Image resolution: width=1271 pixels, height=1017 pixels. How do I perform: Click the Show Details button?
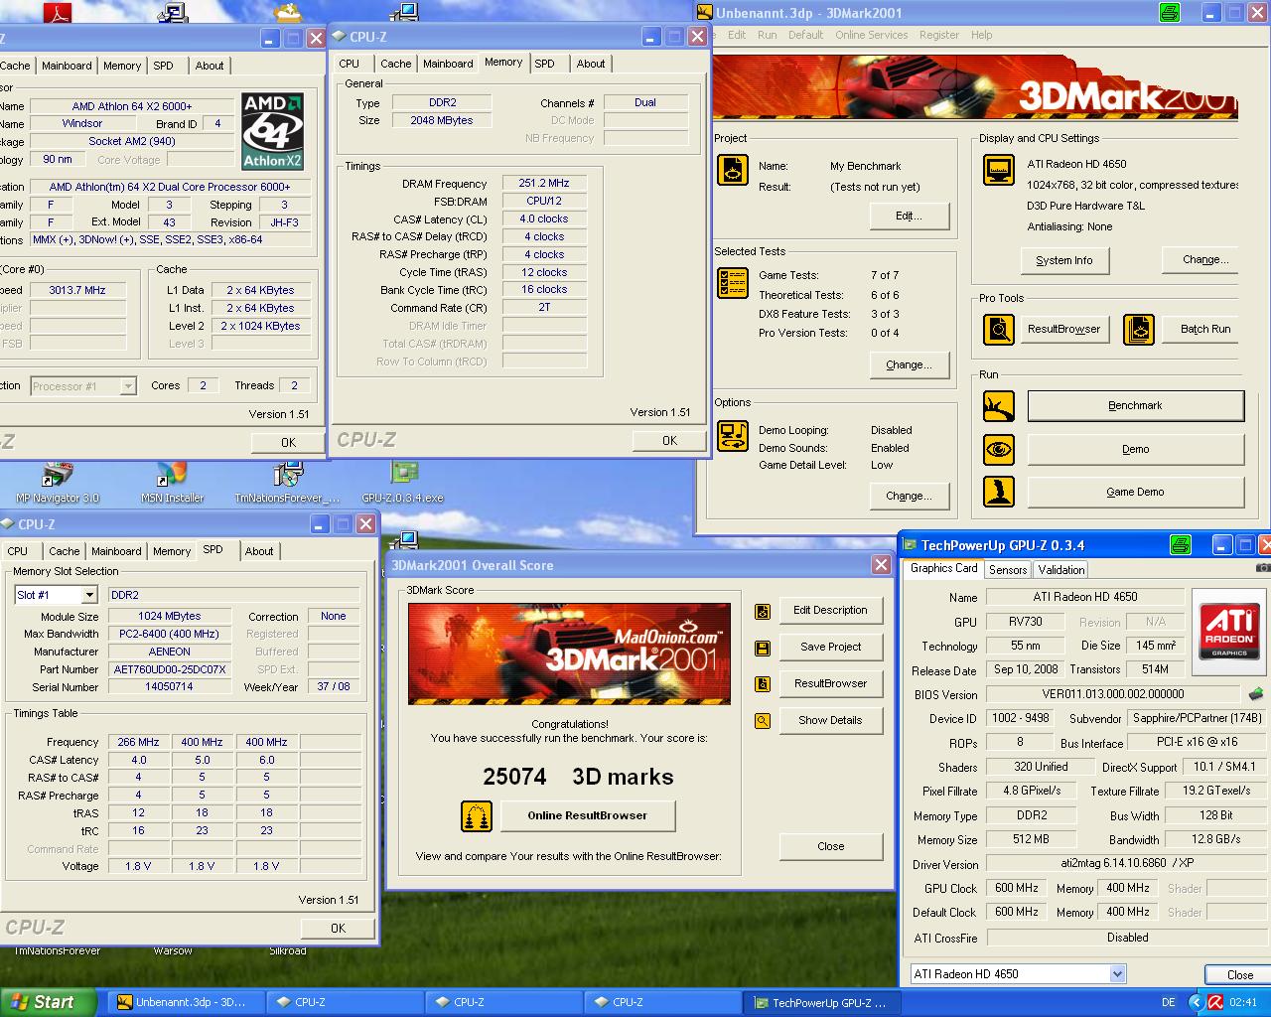pos(830,721)
